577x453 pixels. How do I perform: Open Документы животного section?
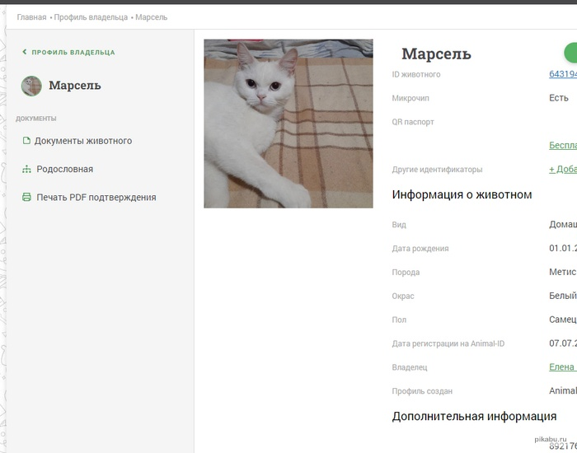pyautogui.click(x=83, y=141)
